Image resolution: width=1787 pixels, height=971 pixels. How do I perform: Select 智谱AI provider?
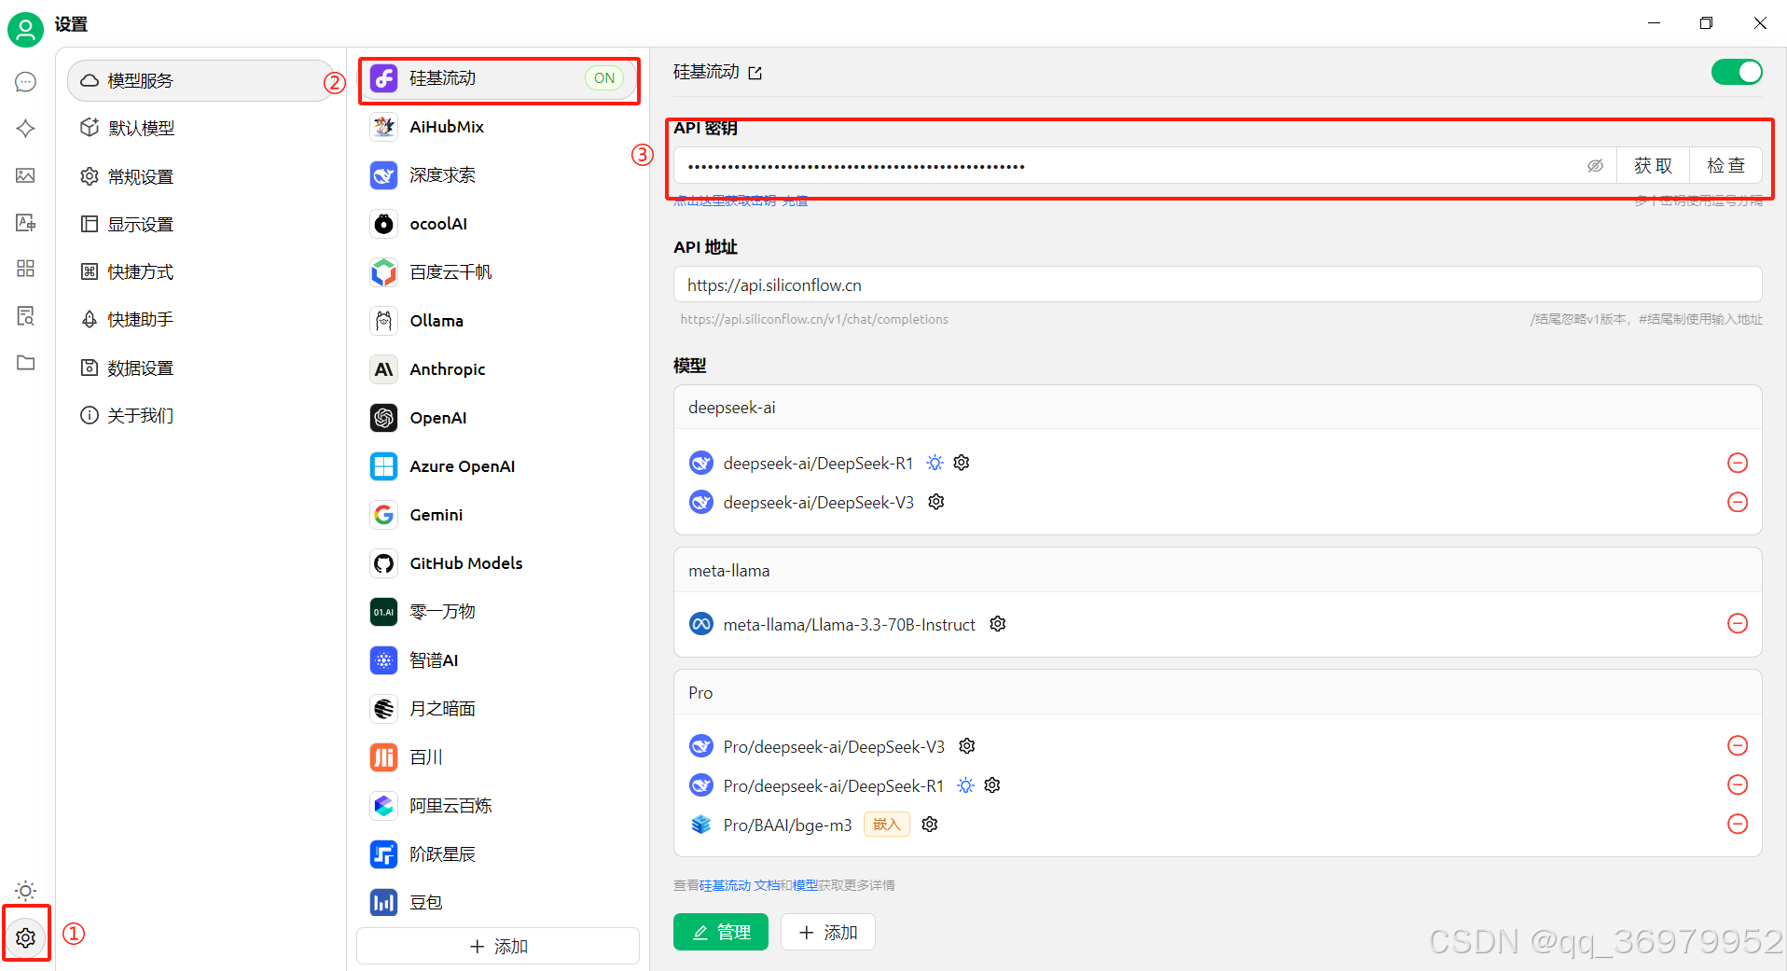[x=499, y=660]
